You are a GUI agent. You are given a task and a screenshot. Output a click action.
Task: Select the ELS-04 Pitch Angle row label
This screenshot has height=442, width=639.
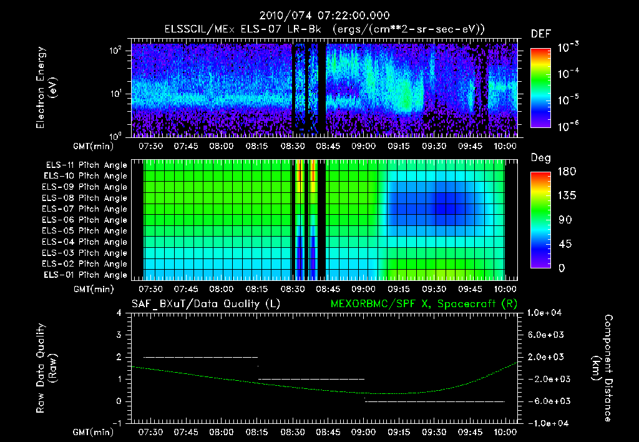(x=84, y=242)
